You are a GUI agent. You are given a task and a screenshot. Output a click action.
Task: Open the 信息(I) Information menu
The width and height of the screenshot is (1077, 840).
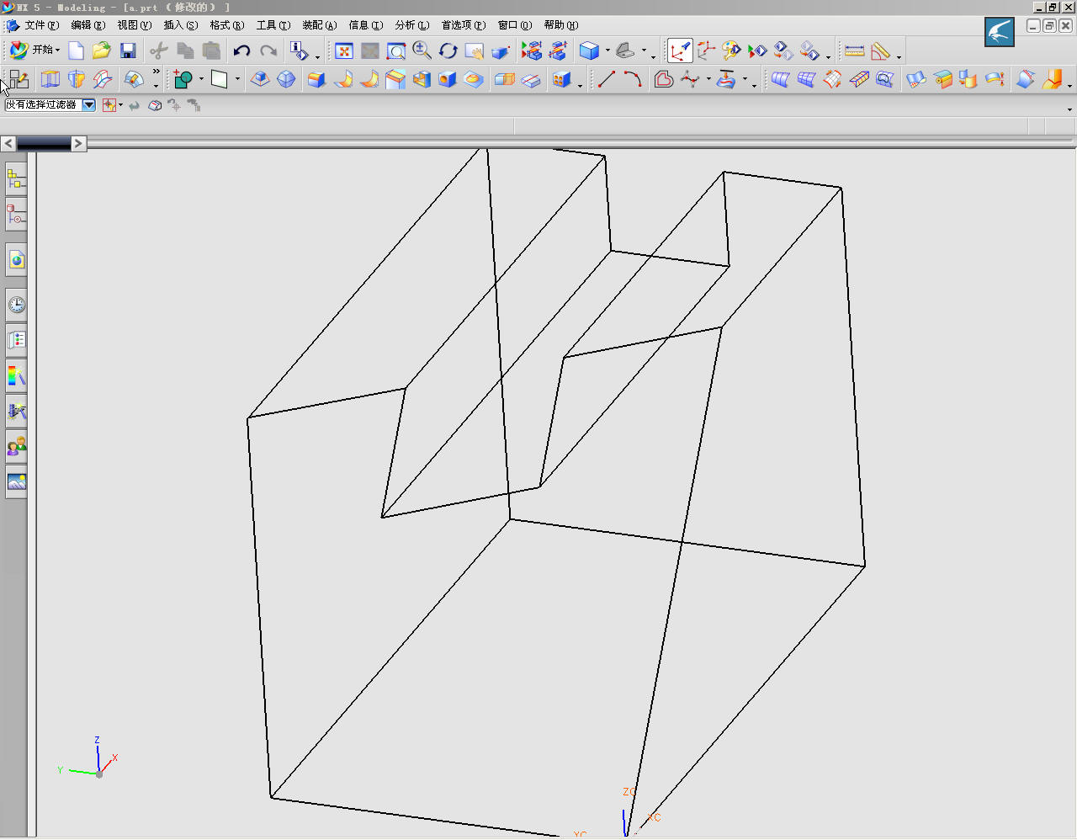[x=365, y=25]
